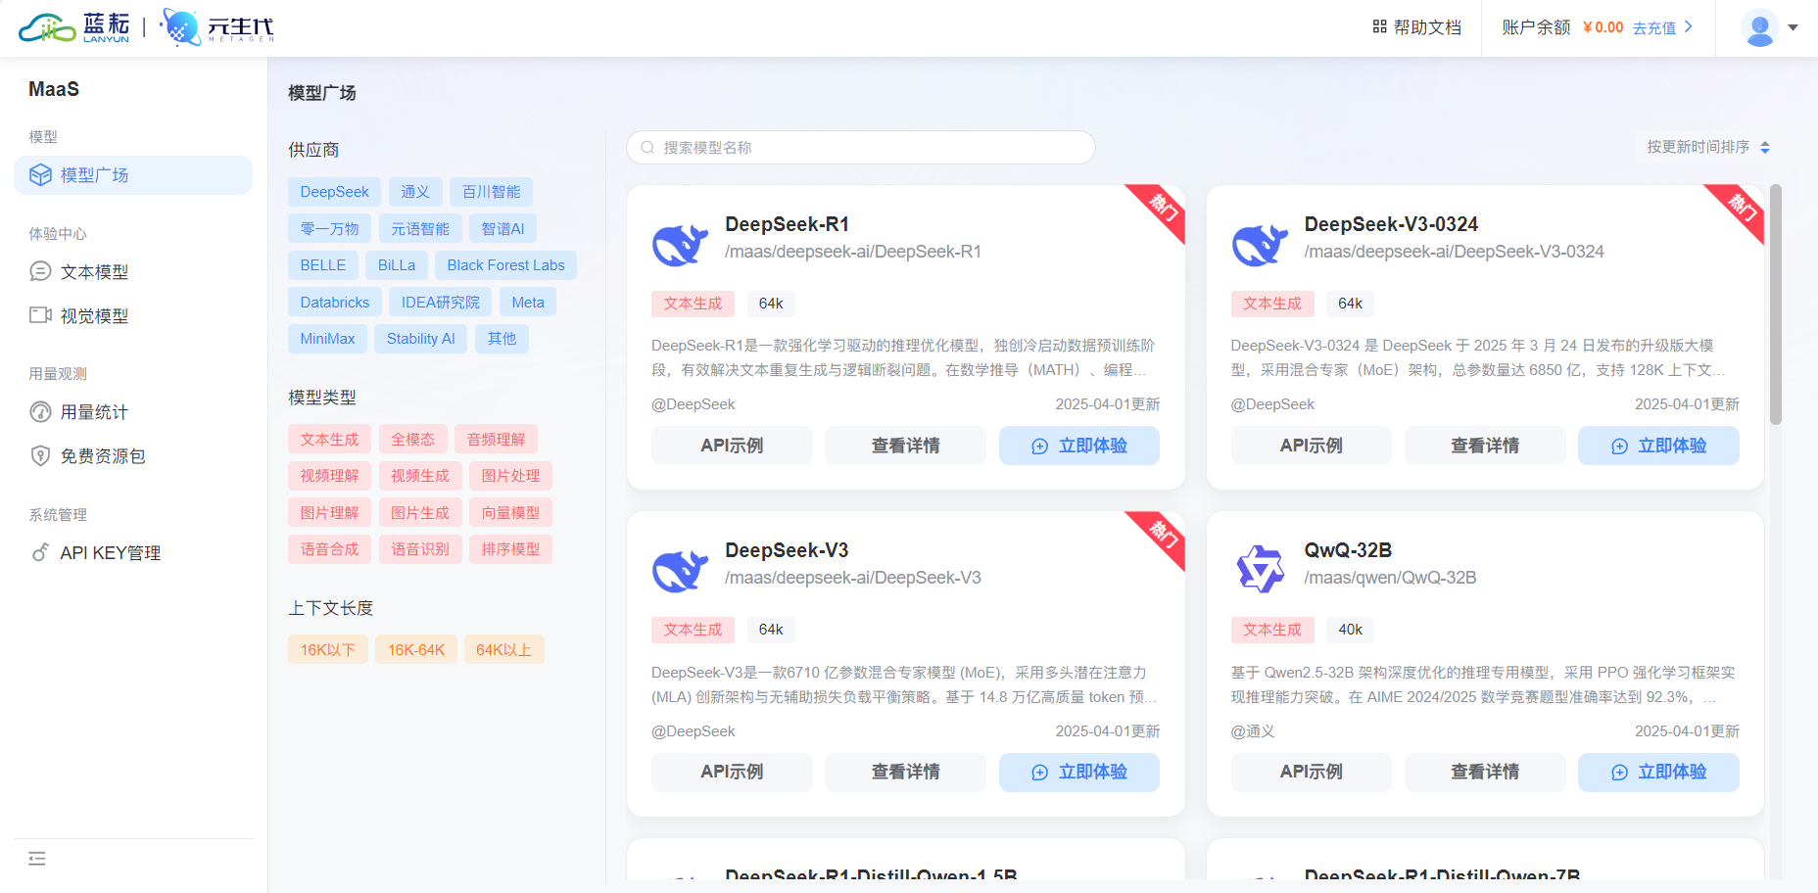Viewport: 1818px width, 893px height.
Task: Click the DeepSeek-R1 whale logo
Action: pos(680,244)
